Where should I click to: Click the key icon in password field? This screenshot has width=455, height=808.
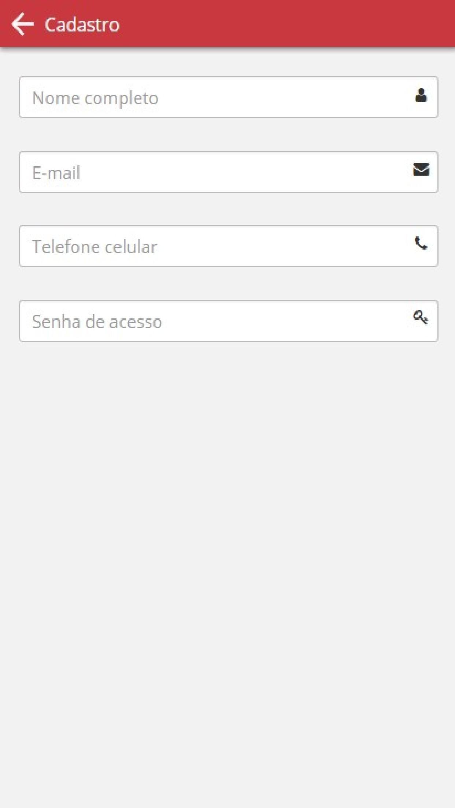(421, 317)
